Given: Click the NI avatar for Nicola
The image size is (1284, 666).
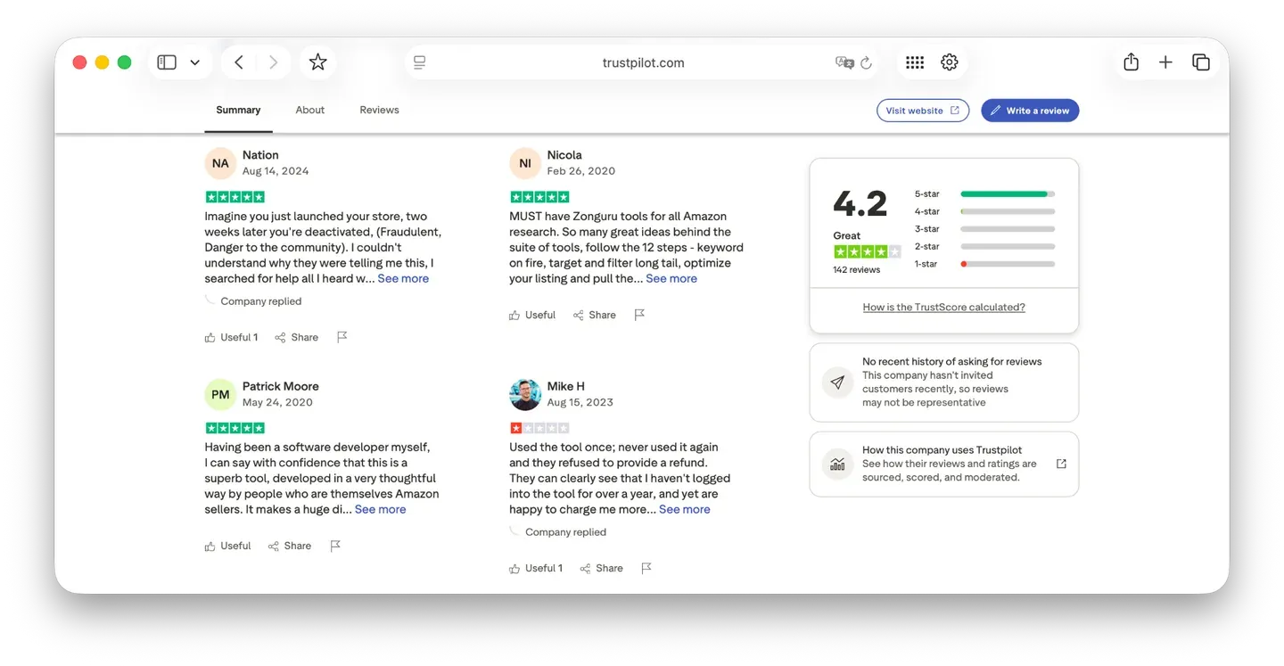Looking at the screenshot, I should click(525, 163).
